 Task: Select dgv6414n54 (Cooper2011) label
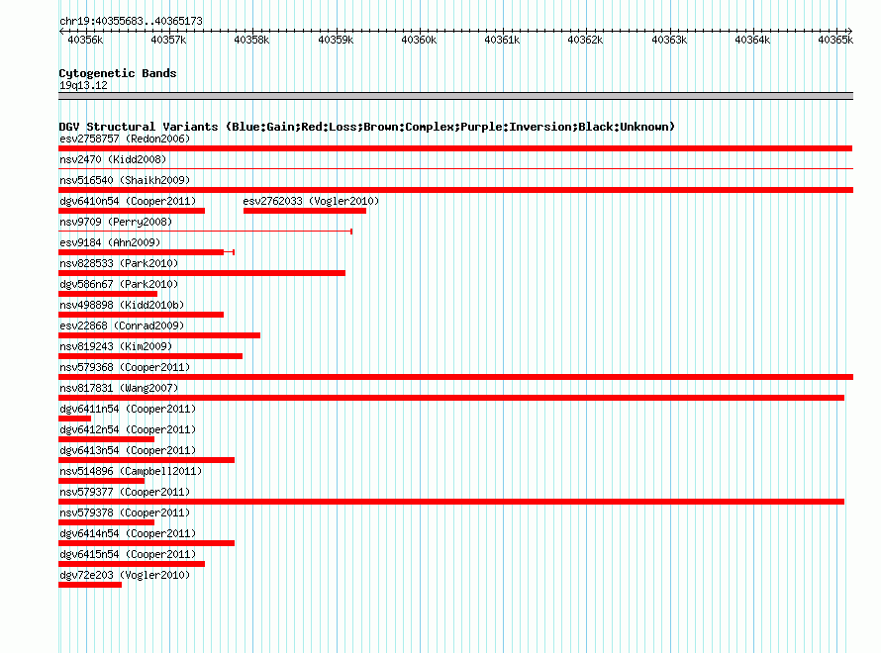[x=128, y=533]
